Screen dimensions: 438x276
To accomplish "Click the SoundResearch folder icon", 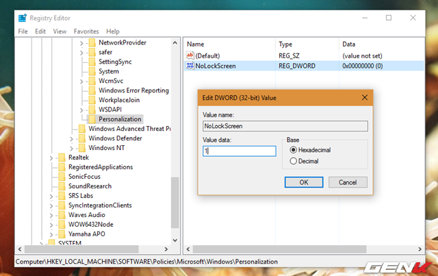I will click(x=62, y=186).
